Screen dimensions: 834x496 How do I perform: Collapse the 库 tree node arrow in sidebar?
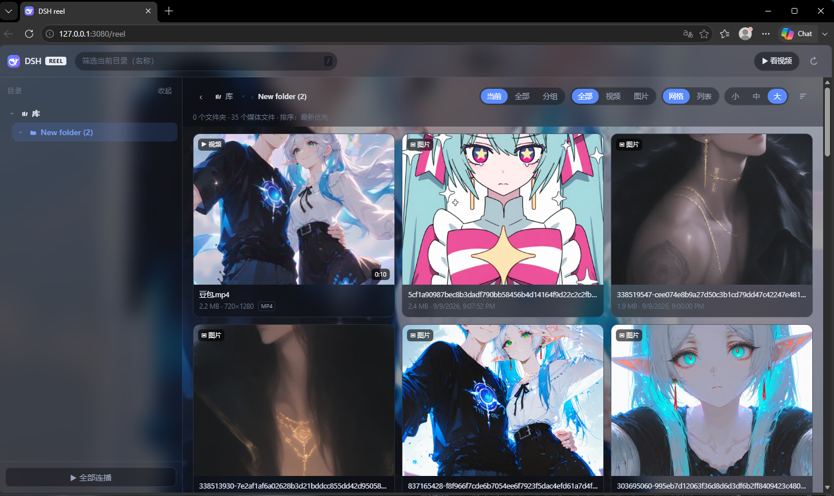(x=12, y=114)
